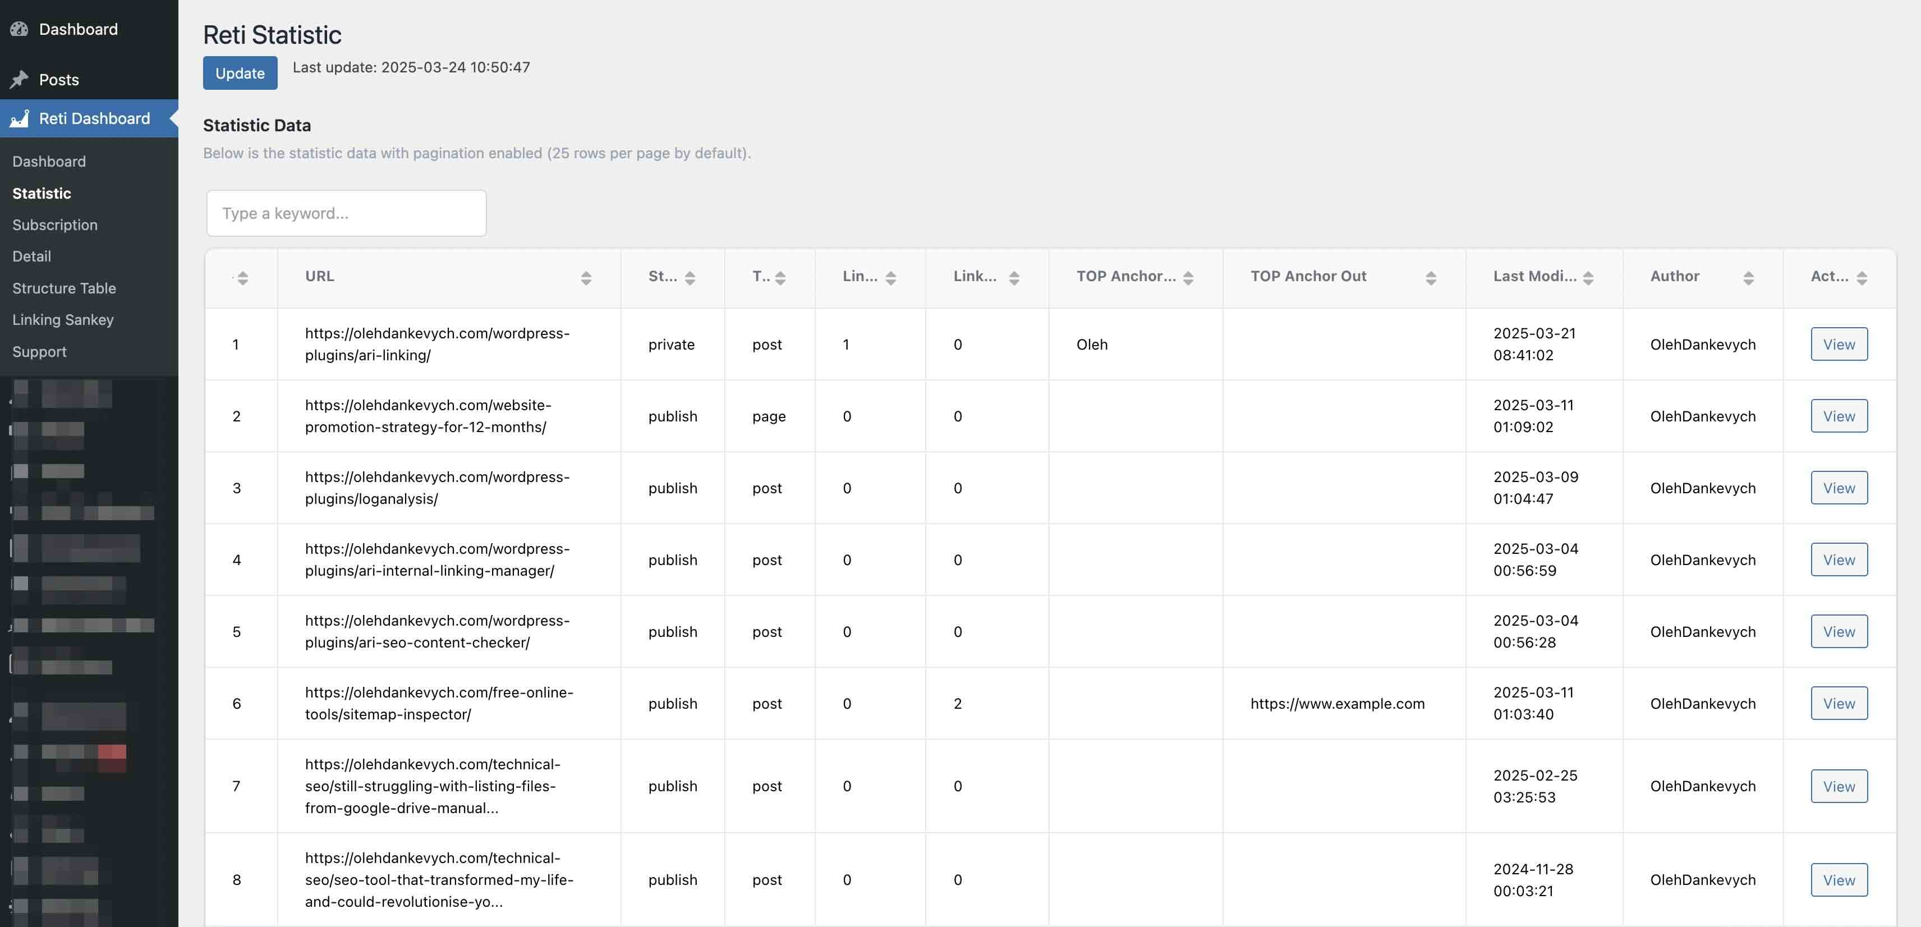The height and width of the screenshot is (927, 1921).
Task: Click the page type cell in row 2
Action: coord(769,416)
